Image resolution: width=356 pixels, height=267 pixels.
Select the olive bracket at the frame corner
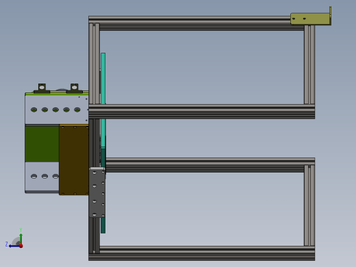click(x=311, y=18)
